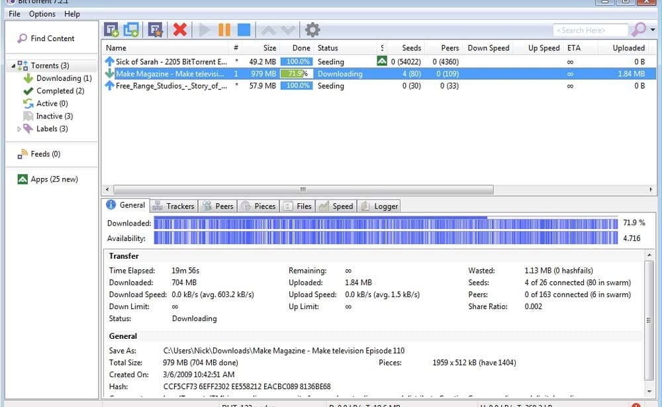This screenshot has width=662, height=407.
Task: Switch to the Peers tab
Action: tap(218, 206)
